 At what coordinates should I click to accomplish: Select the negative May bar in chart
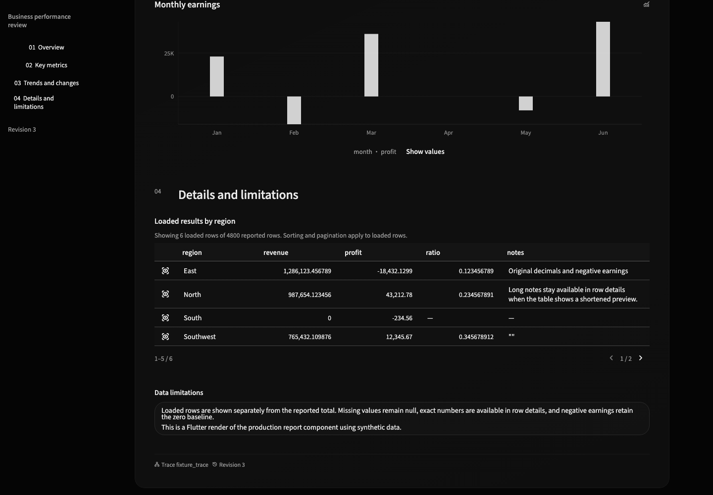[526, 103]
